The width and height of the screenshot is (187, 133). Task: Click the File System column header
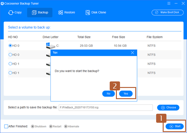click(155, 37)
